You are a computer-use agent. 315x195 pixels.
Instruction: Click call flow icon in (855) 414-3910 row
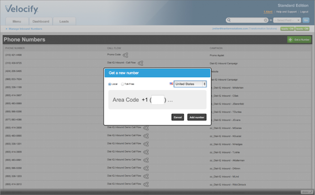(146, 184)
